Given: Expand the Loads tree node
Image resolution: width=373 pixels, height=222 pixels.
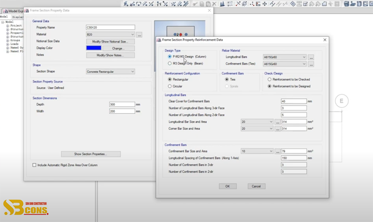Looking at the screenshot, I should coord(7,44).
